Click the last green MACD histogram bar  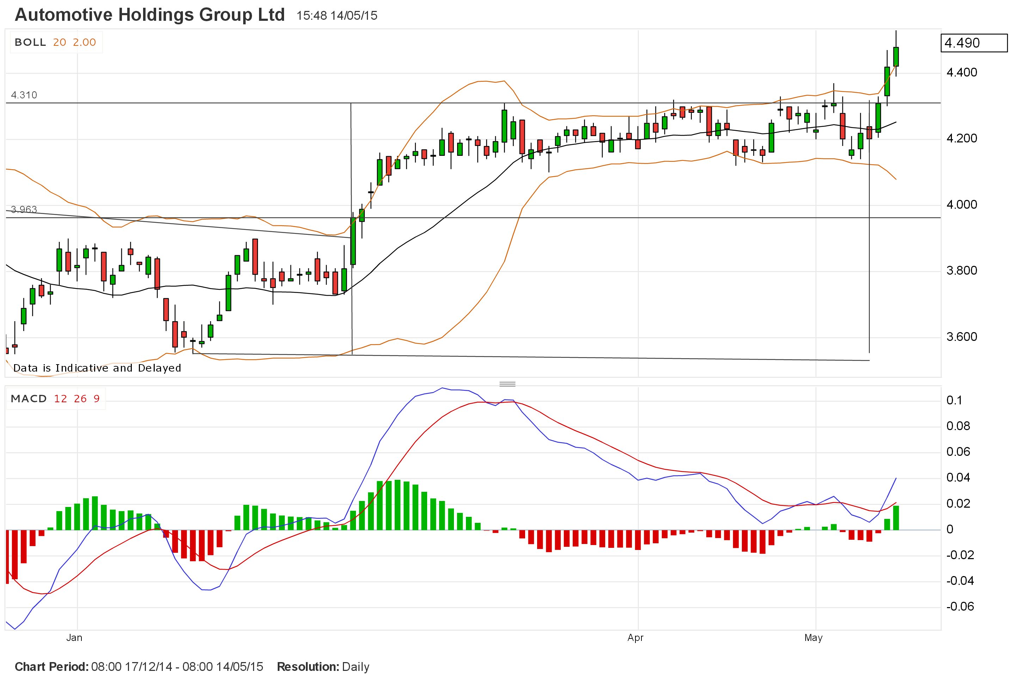click(896, 518)
